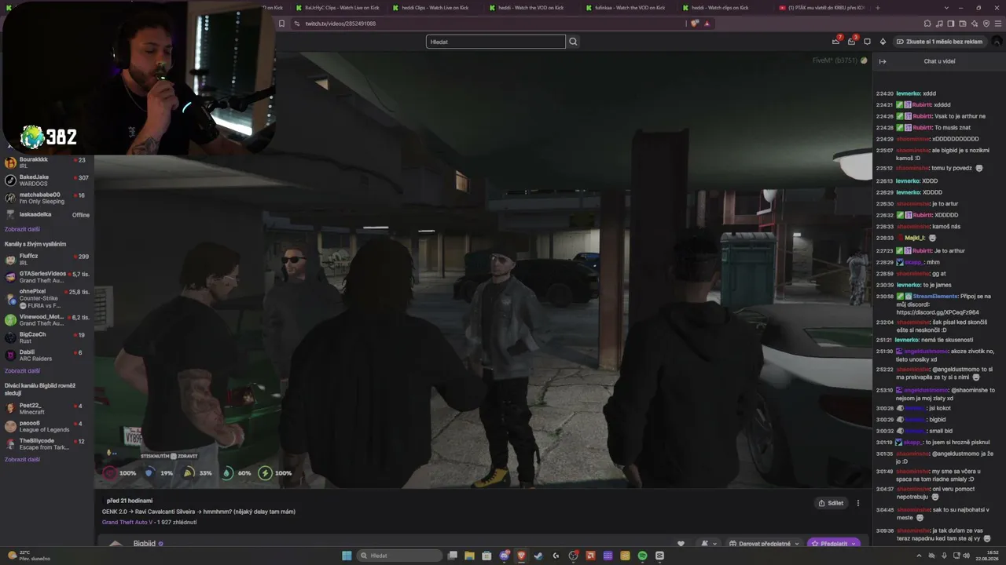The image size is (1006, 565).
Task: Toggle notification bell settings for Bigbiid
Action: [x=707, y=543]
